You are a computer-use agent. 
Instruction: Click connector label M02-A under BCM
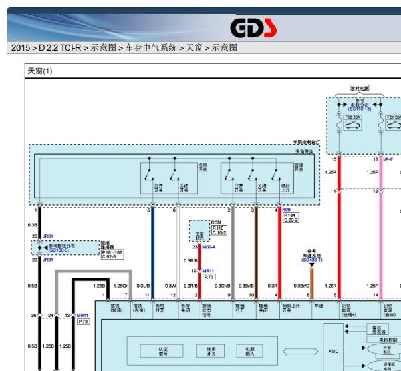point(209,247)
